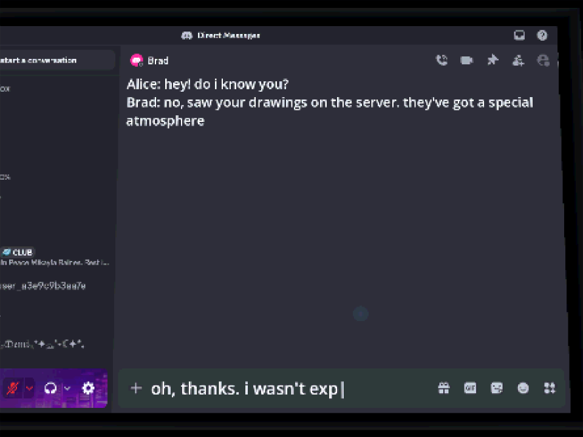Open the Inbox icon in title bar
Viewport: 583px width, 437px height.
click(x=519, y=35)
